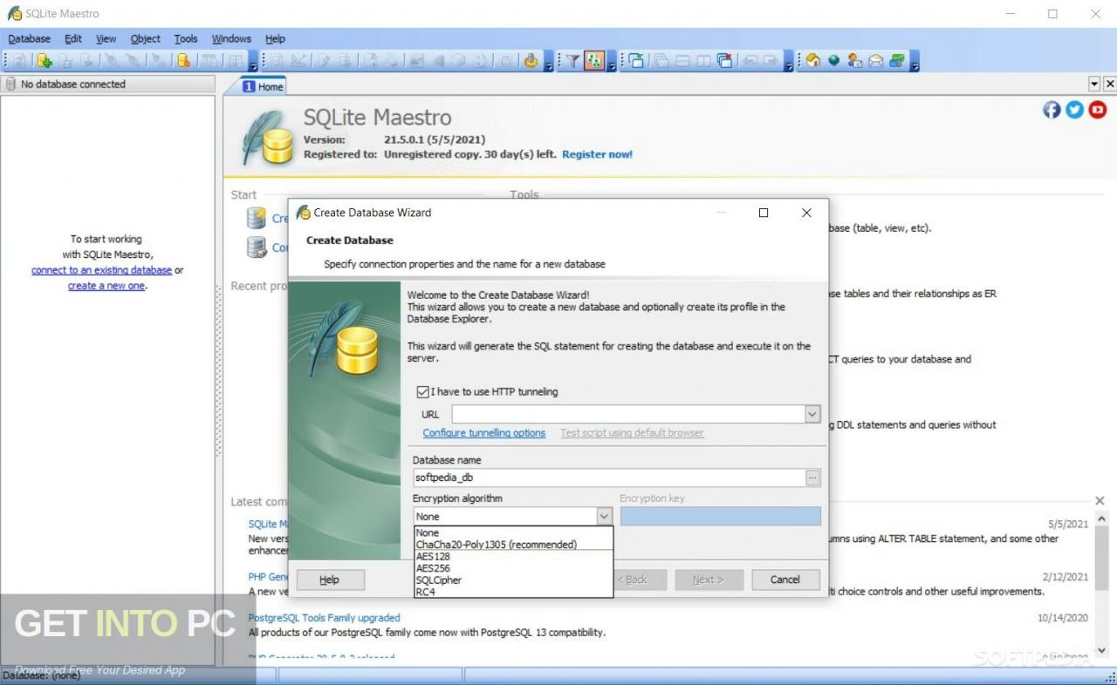Screen dimensions: 1117x685
Task: Select None in the encryption list
Action: [513, 532]
